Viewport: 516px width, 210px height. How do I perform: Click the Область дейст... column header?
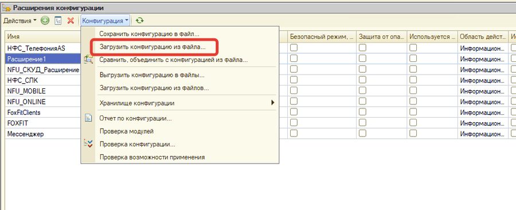(482, 37)
